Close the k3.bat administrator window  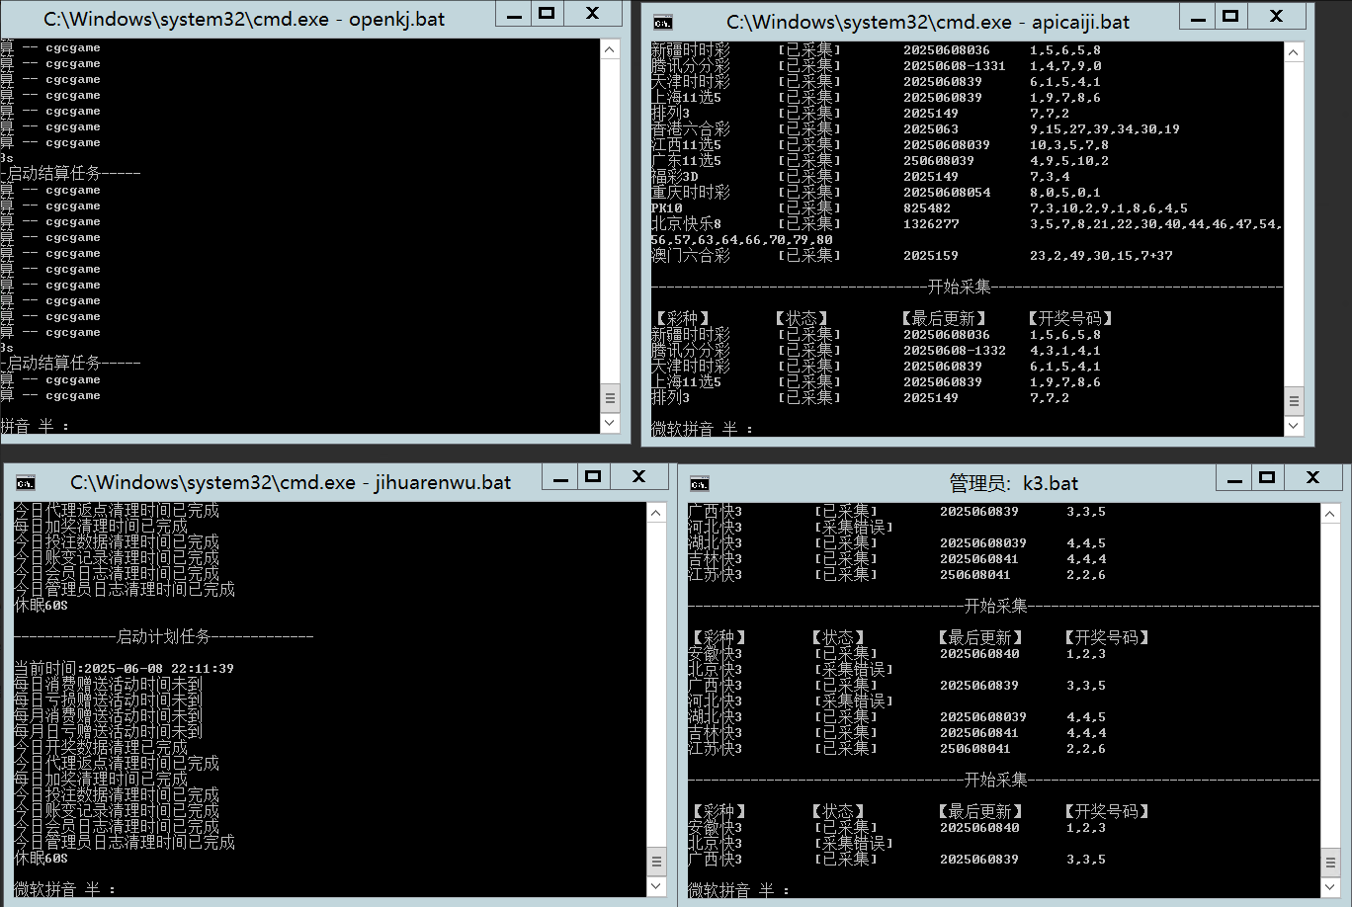(1312, 478)
